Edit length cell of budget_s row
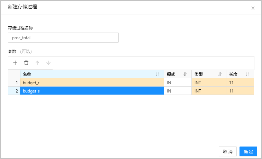Viewport: 262px width, 159px height. pyautogui.click(x=240, y=91)
